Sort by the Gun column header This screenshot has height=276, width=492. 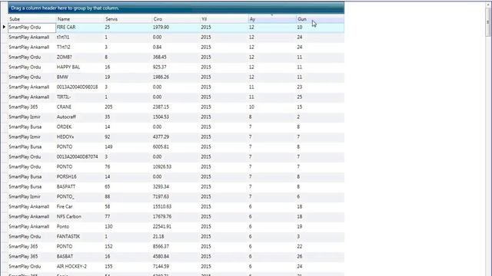(320, 19)
